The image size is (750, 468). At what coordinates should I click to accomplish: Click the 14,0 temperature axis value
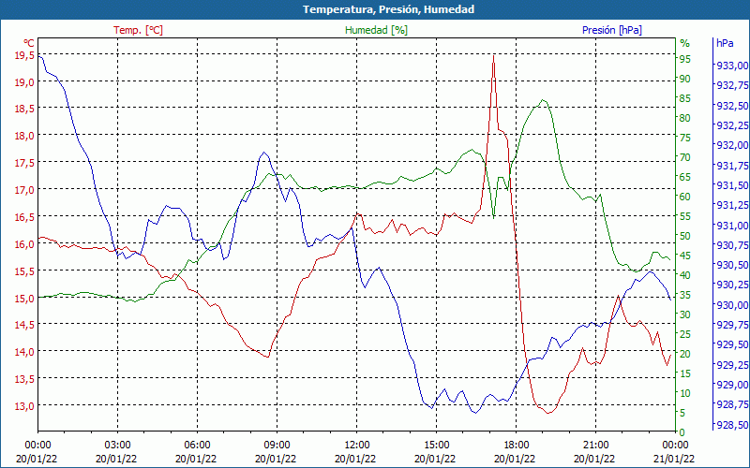point(25,352)
